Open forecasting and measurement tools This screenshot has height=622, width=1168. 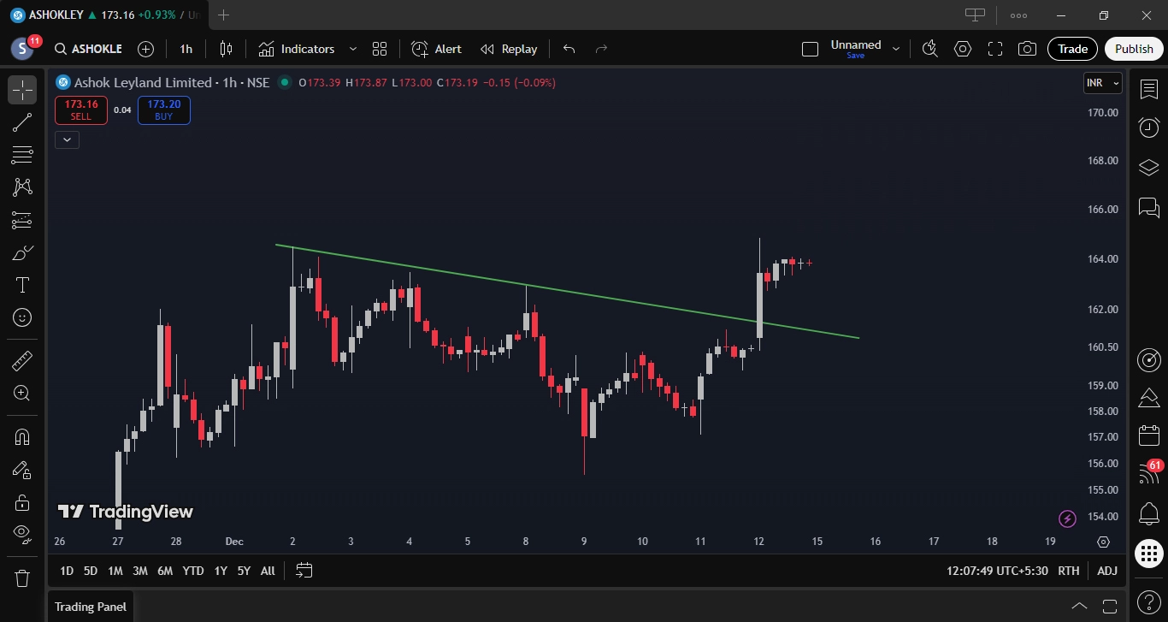pos(22,220)
